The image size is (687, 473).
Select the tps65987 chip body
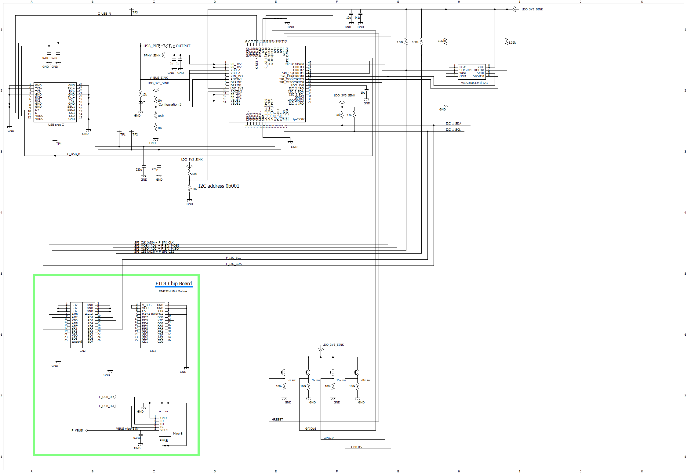267,84
